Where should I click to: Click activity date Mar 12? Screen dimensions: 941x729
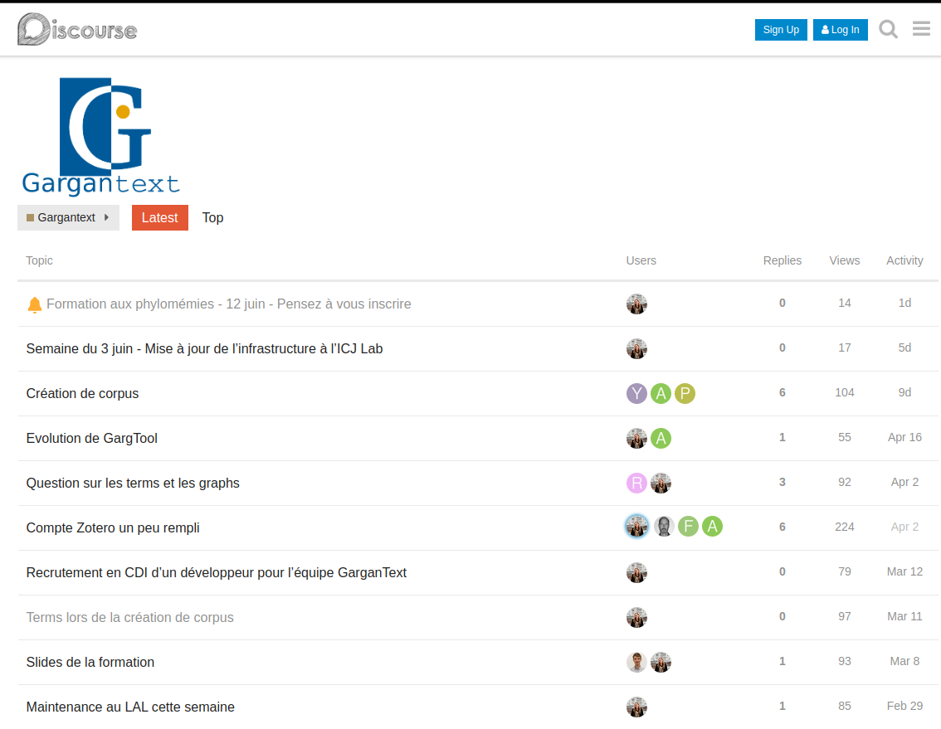[904, 571]
